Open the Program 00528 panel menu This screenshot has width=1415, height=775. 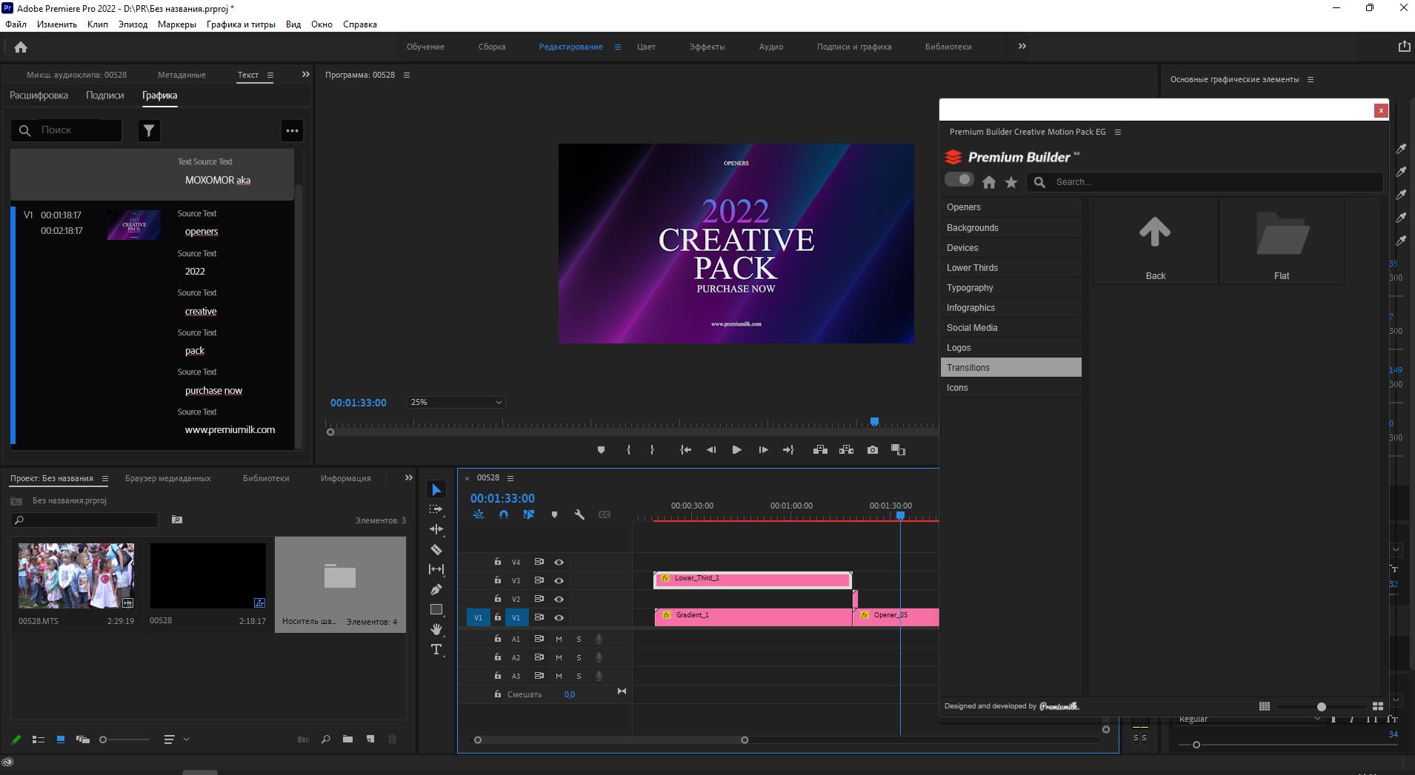[407, 75]
